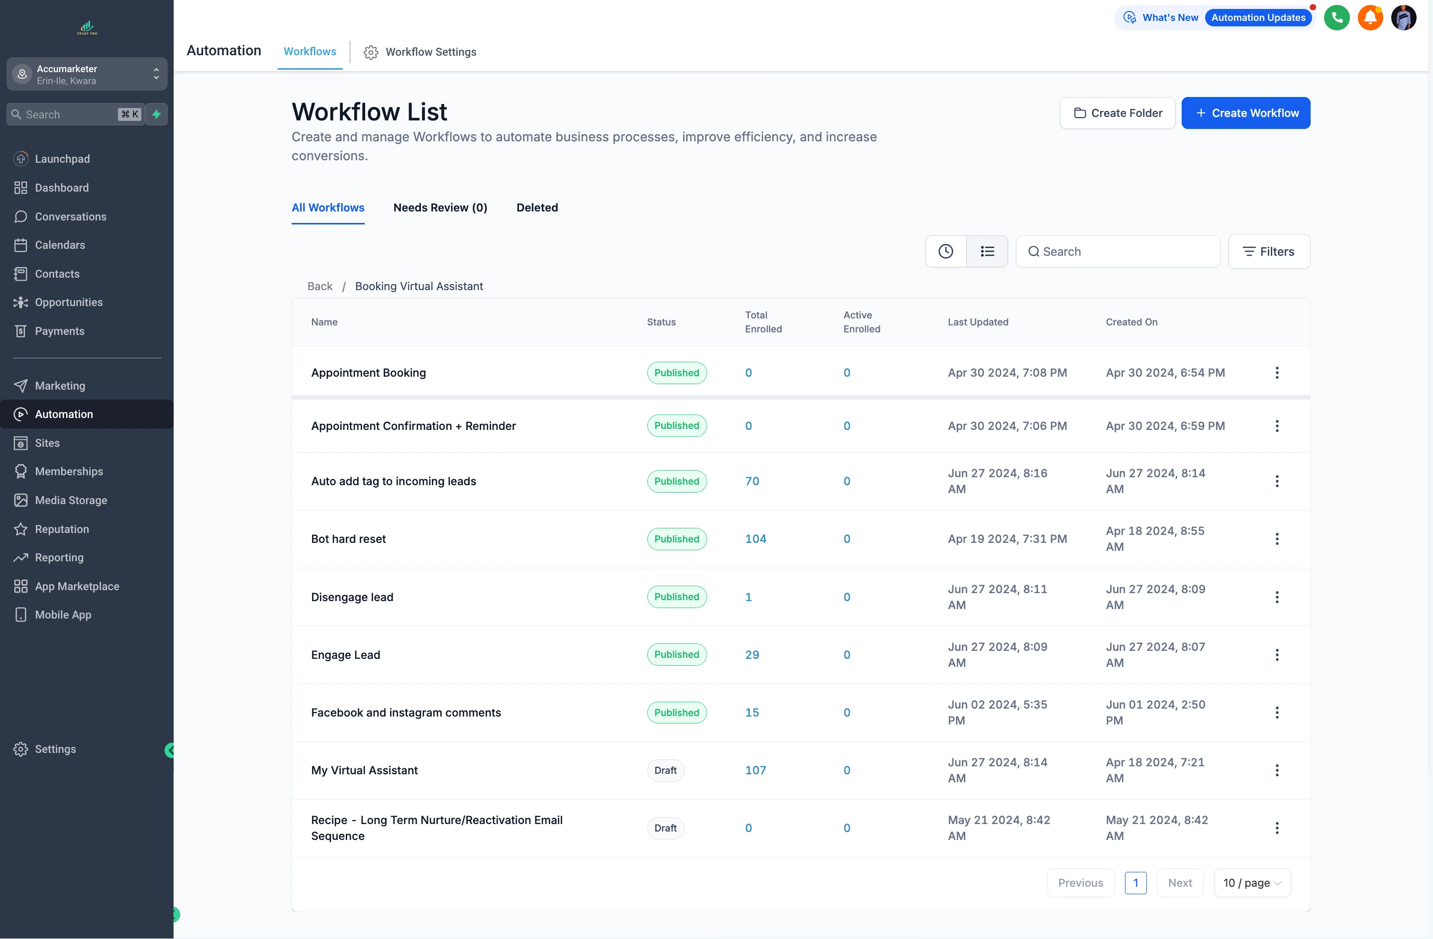Expand the 10 / page dropdown

1252,882
